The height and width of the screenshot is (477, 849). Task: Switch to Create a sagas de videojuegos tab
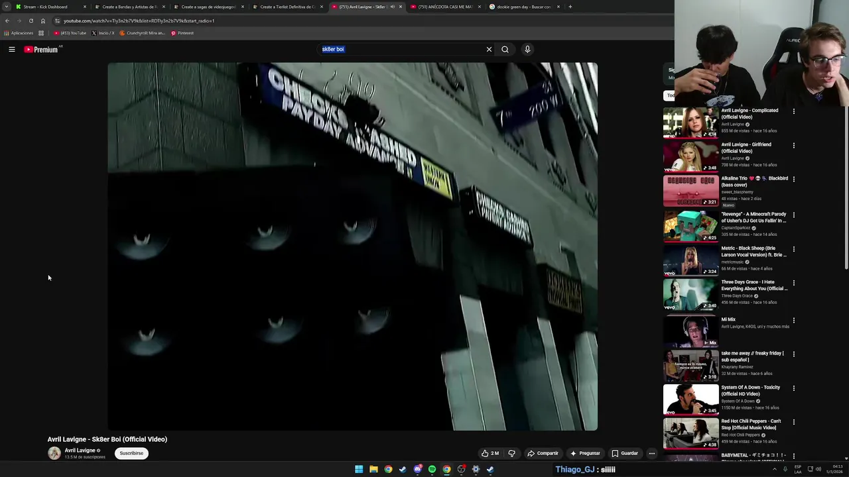click(x=208, y=7)
